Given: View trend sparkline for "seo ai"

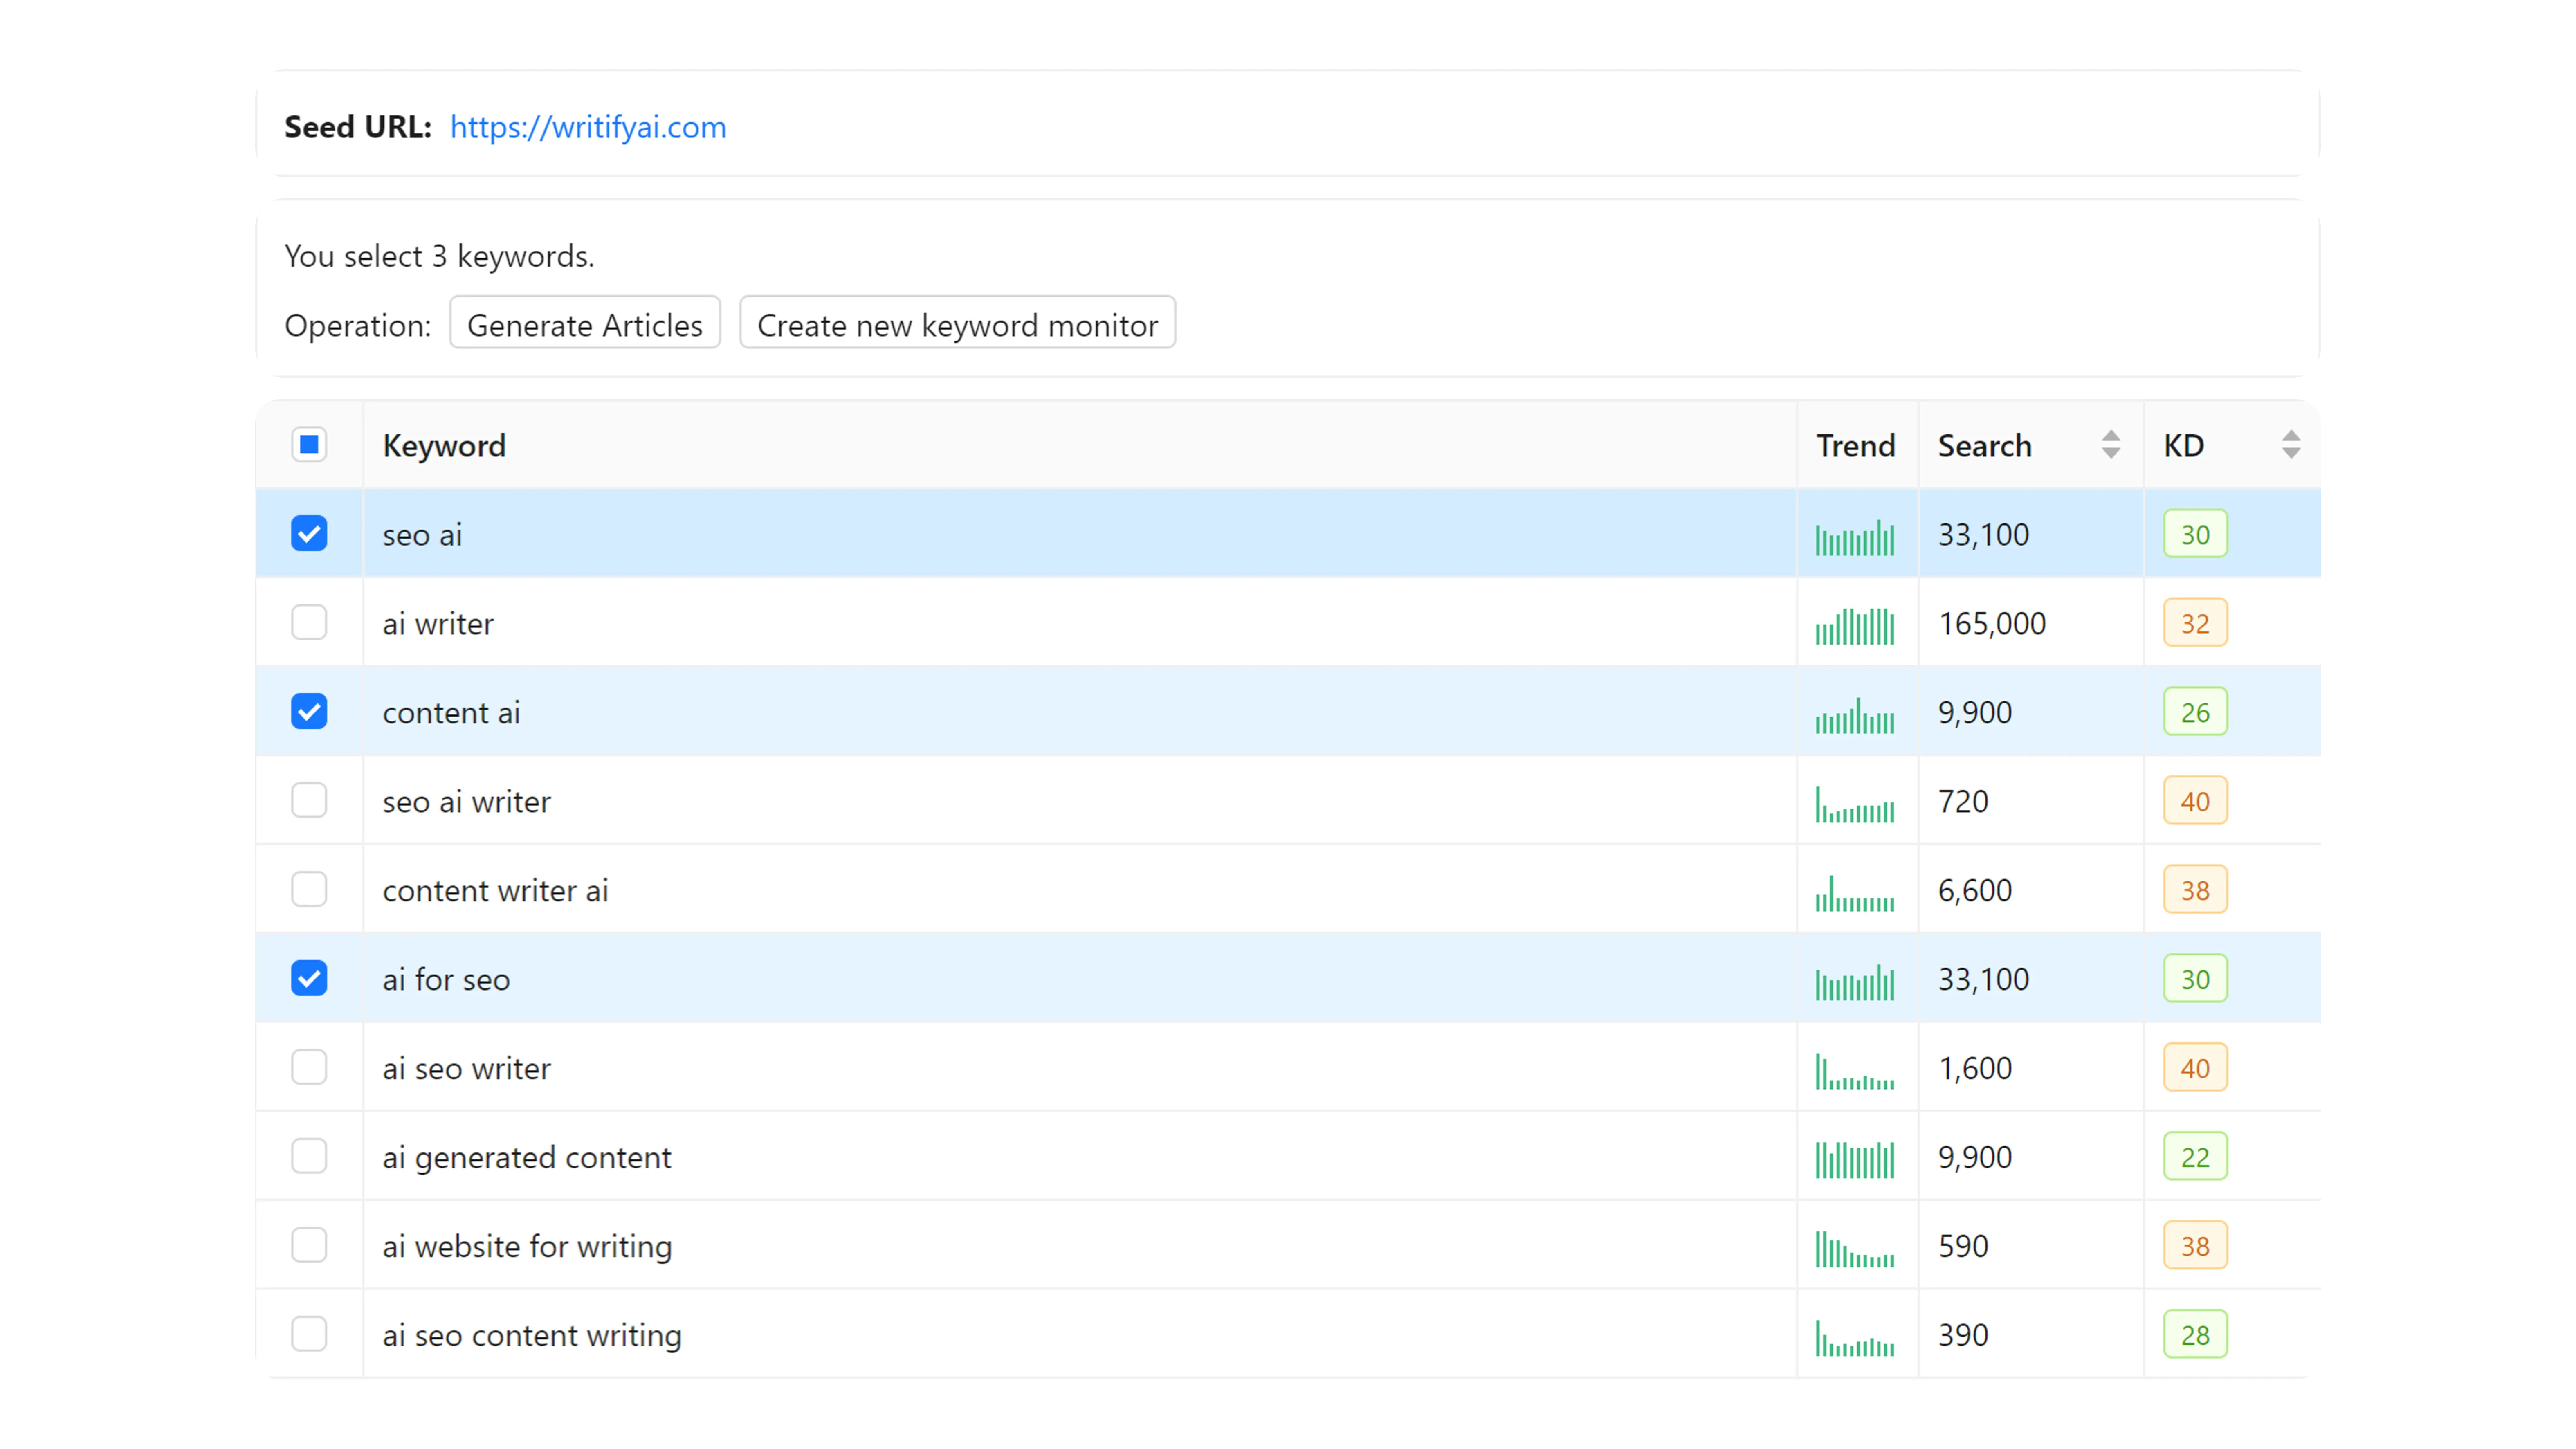Looking at the screenshot, I should 1855,537.
